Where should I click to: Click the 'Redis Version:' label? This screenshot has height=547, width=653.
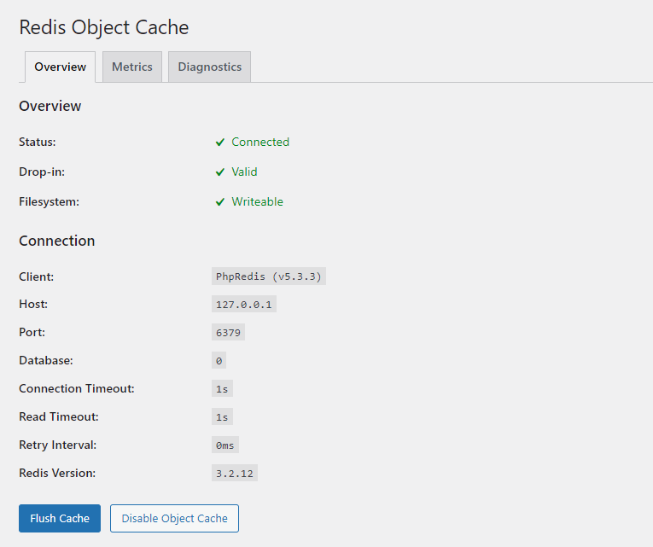click(57, 473)
